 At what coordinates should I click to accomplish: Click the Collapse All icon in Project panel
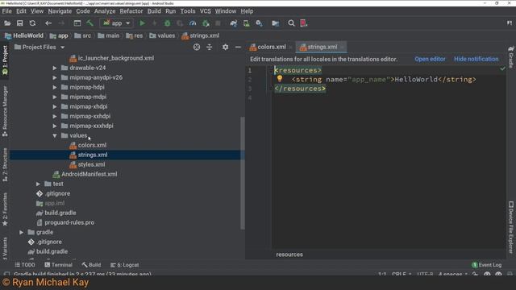coord(210,48)
